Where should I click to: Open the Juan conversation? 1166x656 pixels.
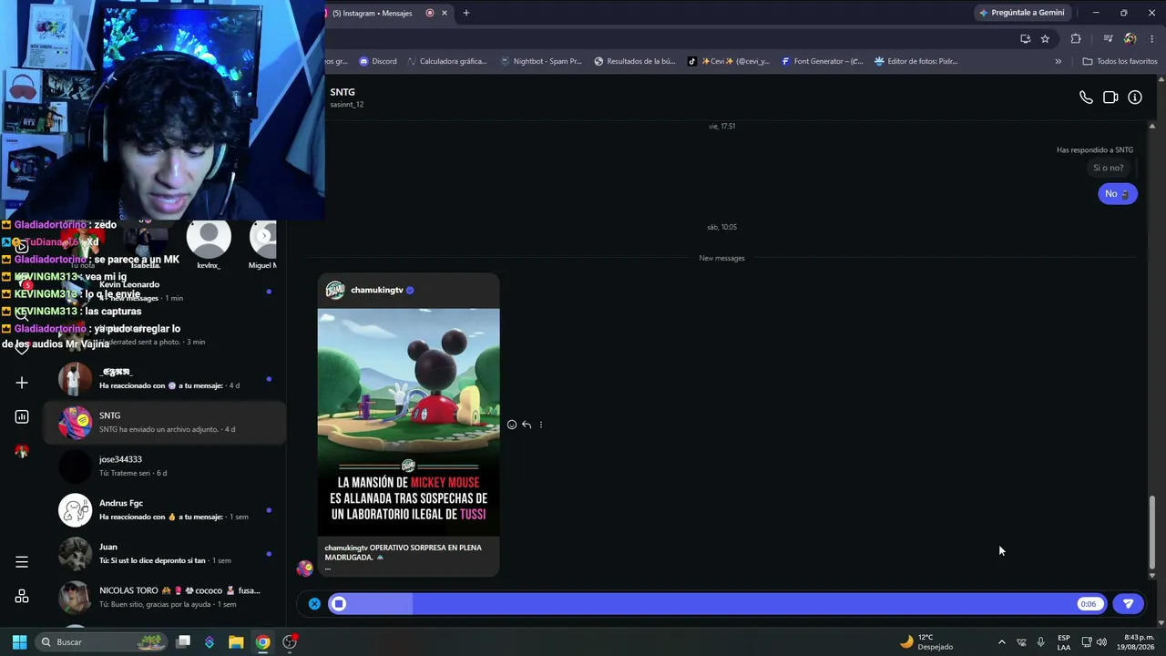point(164,553)
